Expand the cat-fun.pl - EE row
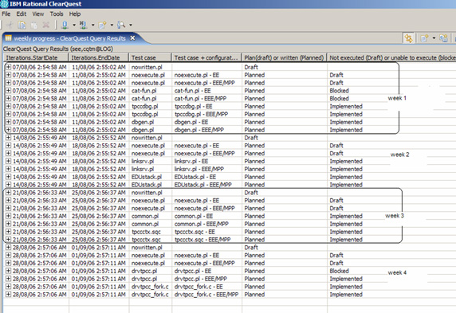The height and width of the screenshot is (313, 456). point(8,90)
